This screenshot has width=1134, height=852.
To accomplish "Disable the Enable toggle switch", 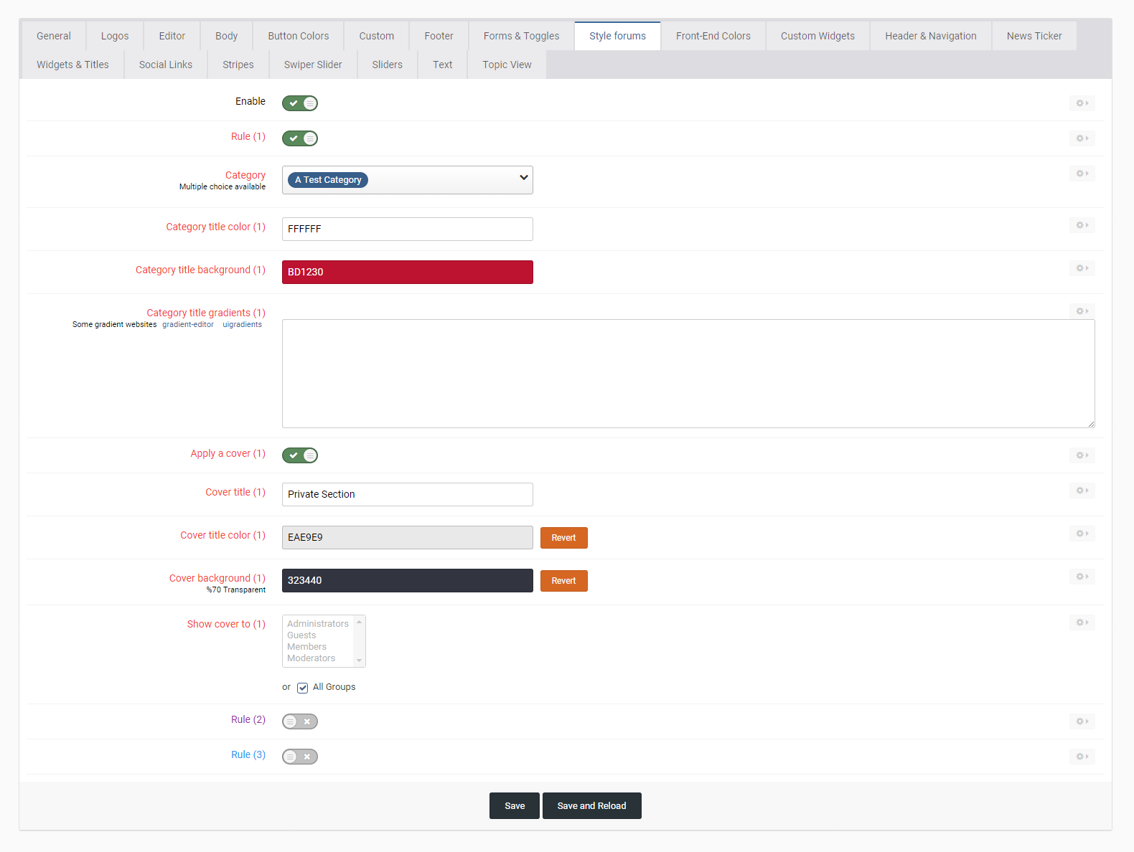I will (x=300, y=103).
